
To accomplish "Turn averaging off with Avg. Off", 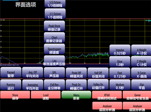I will click(33, 72).
